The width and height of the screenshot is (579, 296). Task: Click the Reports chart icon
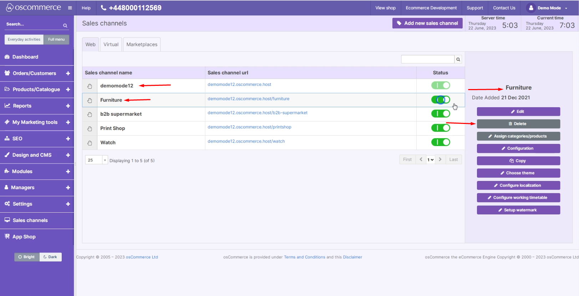pyautogui.click(x=7, y=105)
